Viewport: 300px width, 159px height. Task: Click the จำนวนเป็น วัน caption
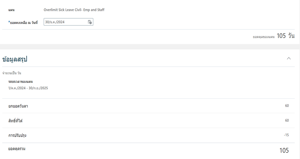click(x=12, y=73)
